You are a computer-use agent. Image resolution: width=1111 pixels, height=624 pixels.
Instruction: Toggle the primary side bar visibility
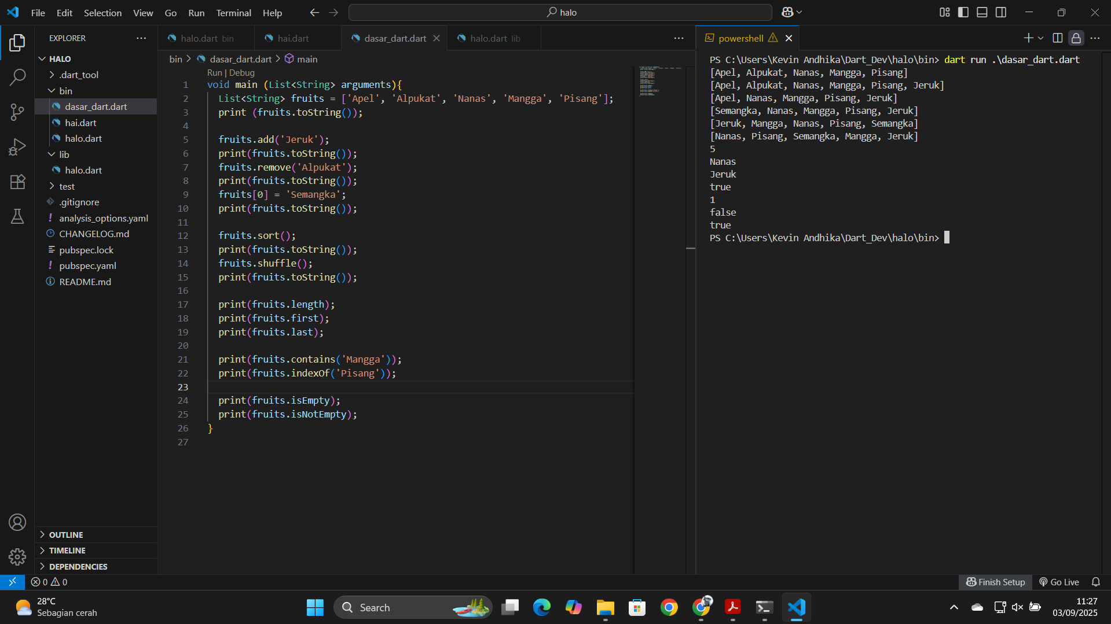[x=963, y=12]
